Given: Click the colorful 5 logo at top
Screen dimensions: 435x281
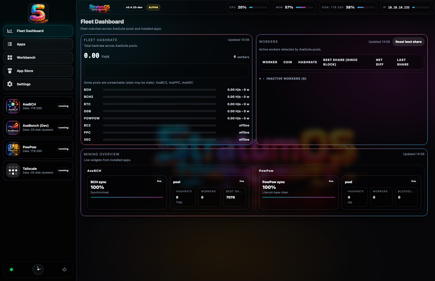Looking at the screenshot, I should coord(38,13).
